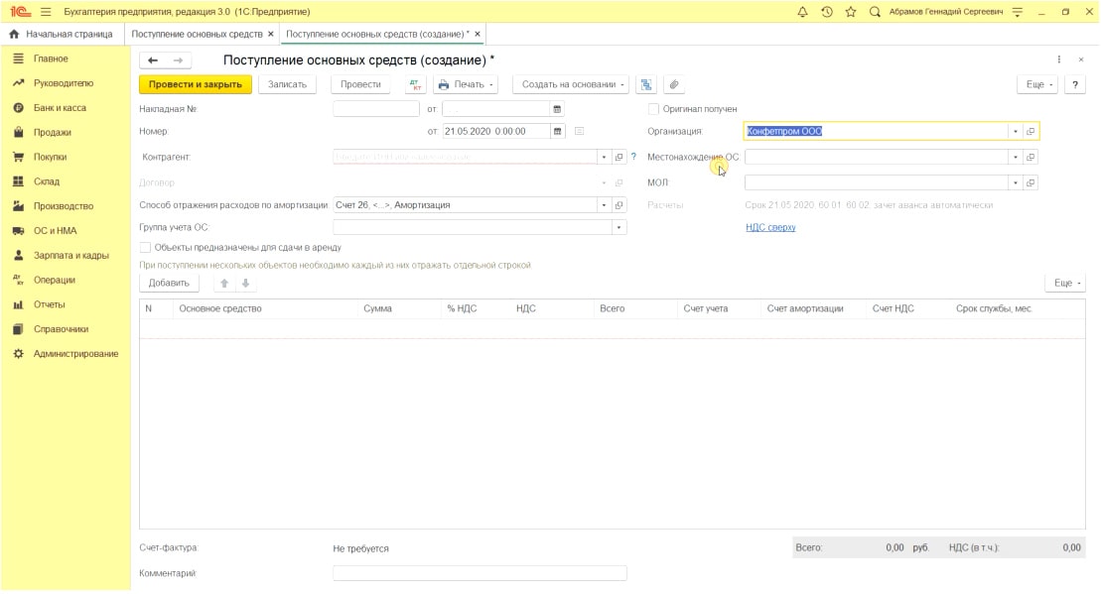The height and width of the screenshot is (594, 1101).
Task: Click Записать button
Action: 287,85
